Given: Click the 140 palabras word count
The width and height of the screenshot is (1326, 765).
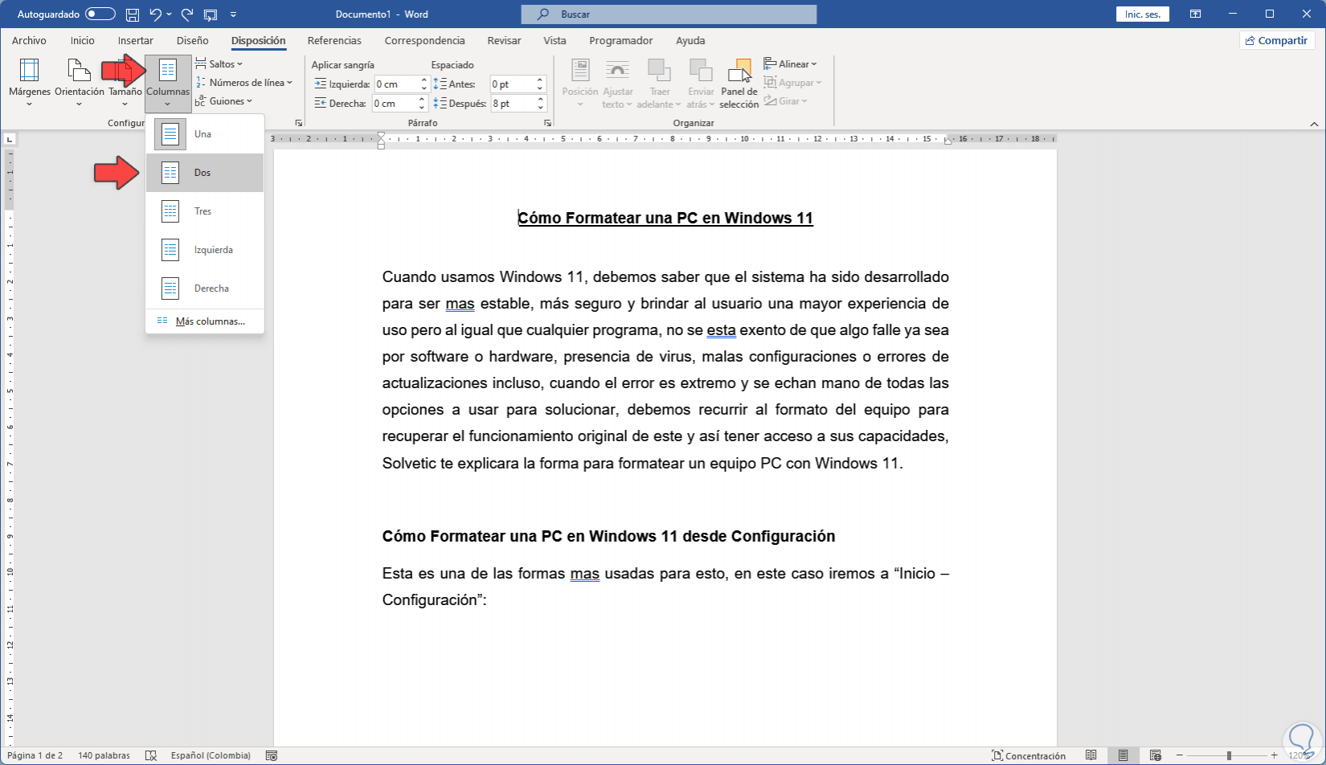Looking at the screenshot, I should coord(104,755).
